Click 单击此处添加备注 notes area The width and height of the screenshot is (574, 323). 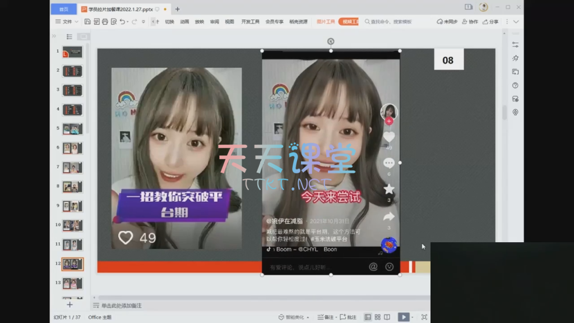point(122,306)
